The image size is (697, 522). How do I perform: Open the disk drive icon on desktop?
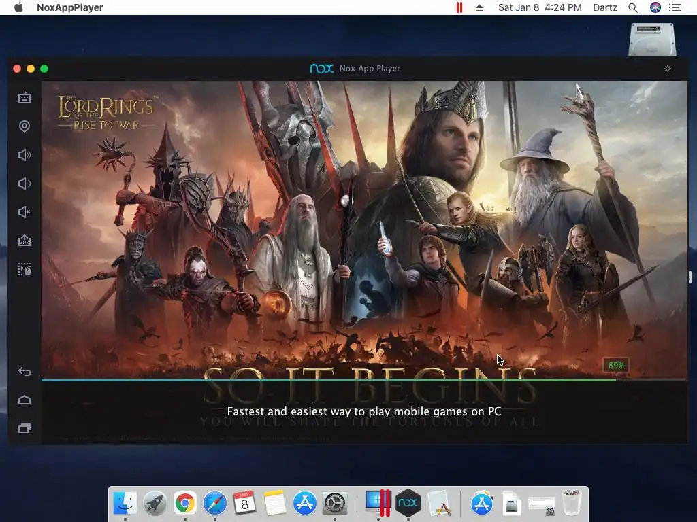click(x=652, y=40)
